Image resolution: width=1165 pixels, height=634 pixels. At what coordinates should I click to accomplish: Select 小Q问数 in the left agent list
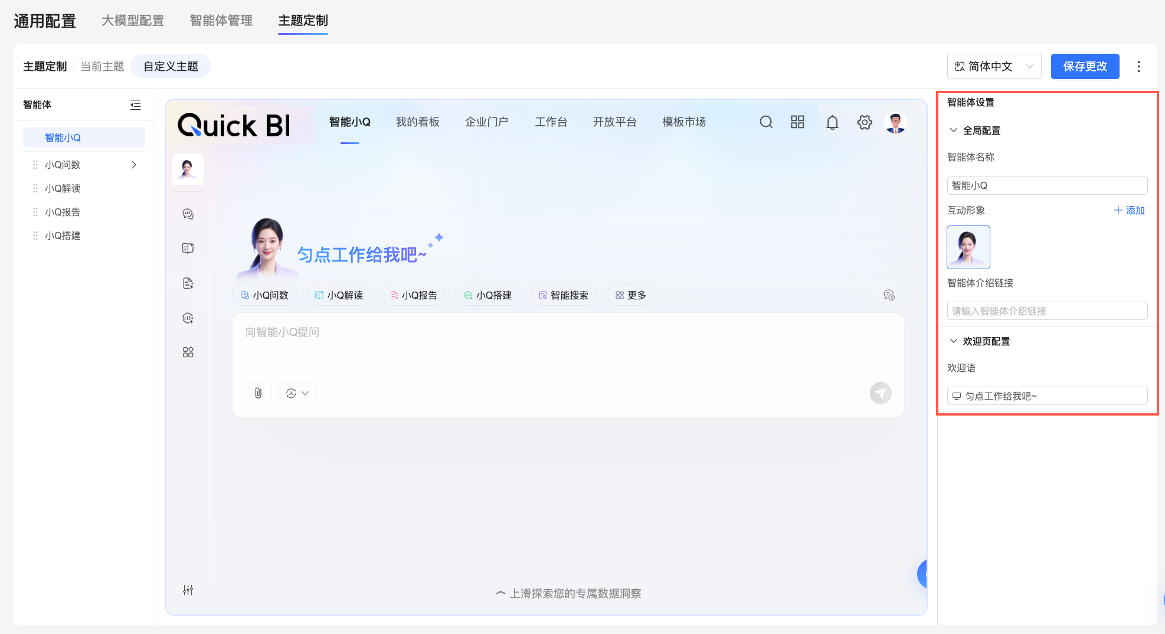[x=63, y=165]
